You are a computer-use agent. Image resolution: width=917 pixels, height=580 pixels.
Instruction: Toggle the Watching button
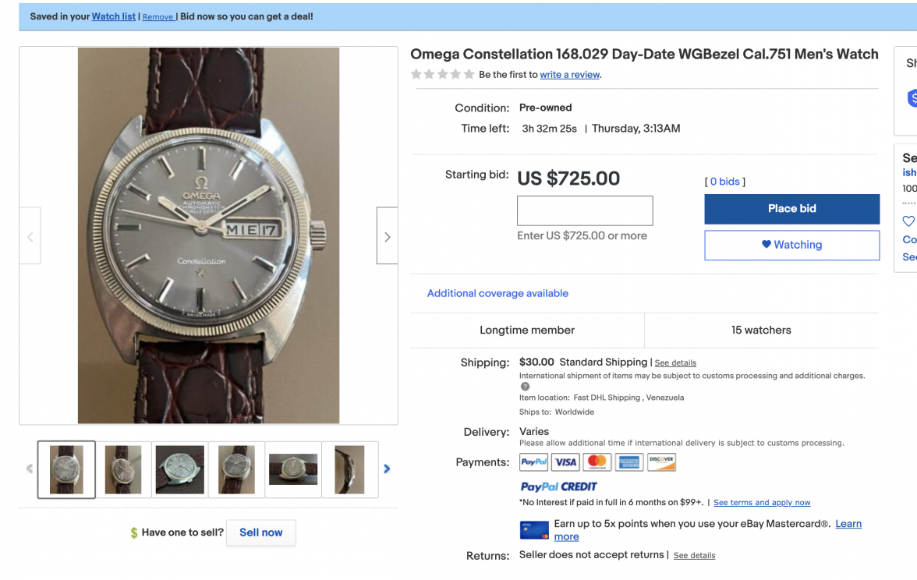(x=791, y=245)
